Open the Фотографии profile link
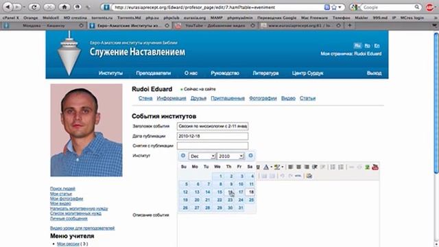This screenshot has height=247, width=439. (263, 98)
